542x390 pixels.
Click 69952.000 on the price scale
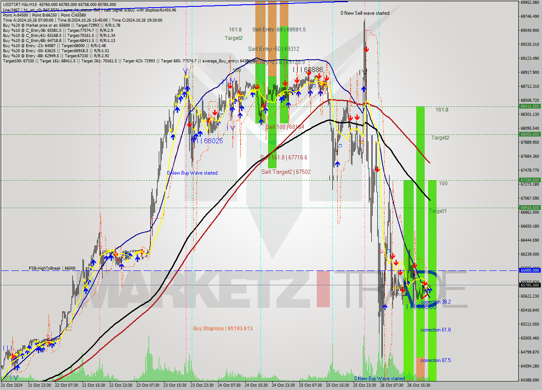(x=529, y=2)
